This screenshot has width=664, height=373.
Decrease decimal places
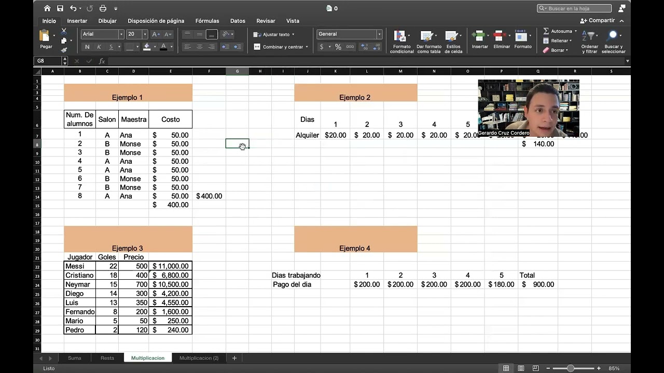tap(377, 47)
